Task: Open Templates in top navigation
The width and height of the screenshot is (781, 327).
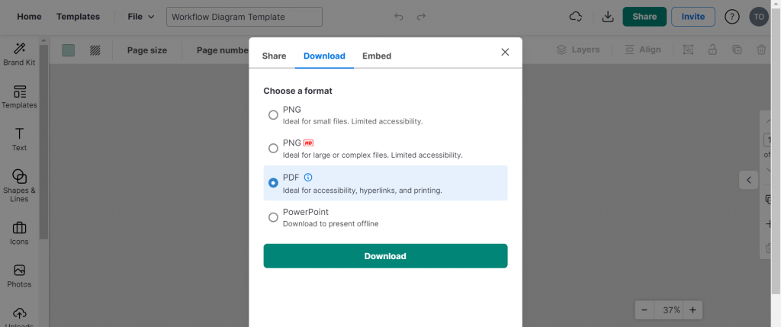Action: [79, 17]
